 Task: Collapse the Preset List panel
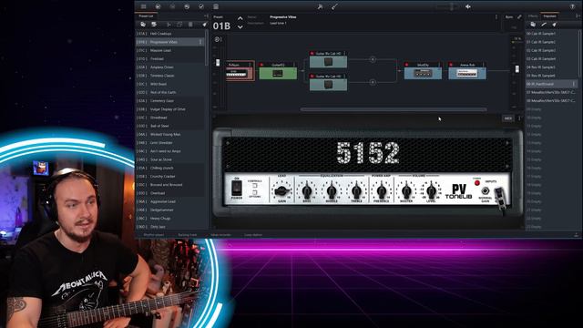point(206,16)
